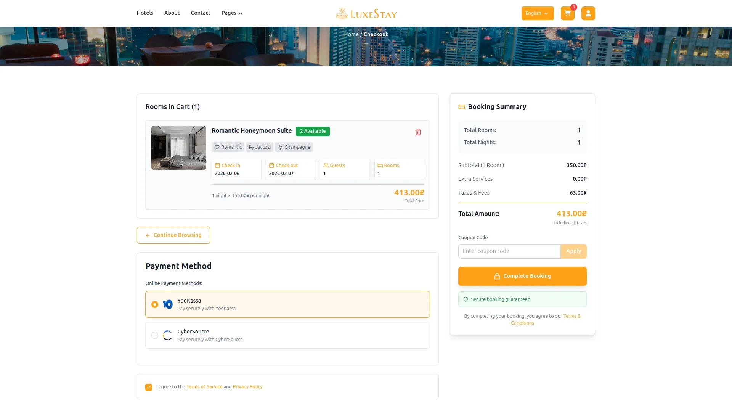Screen dimensions: 732x412
Task: Select YooKassa payment radio button
Action: tap(155, 304)
